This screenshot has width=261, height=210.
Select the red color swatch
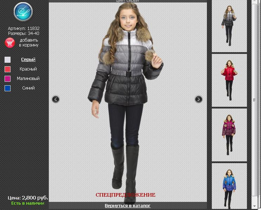[7, 69]
